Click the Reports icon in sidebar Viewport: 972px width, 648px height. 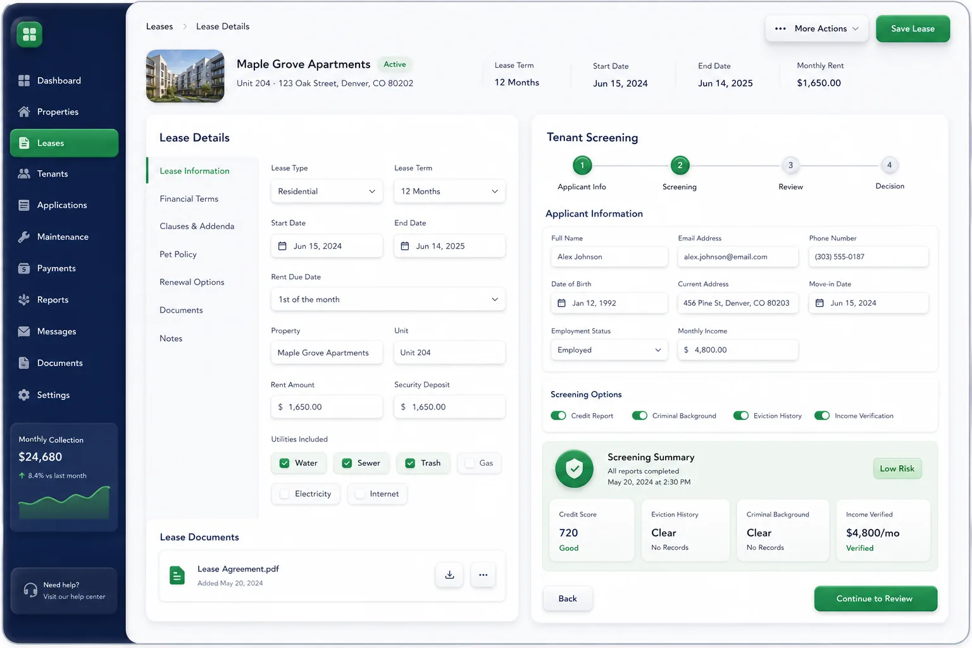click(24, 300)
